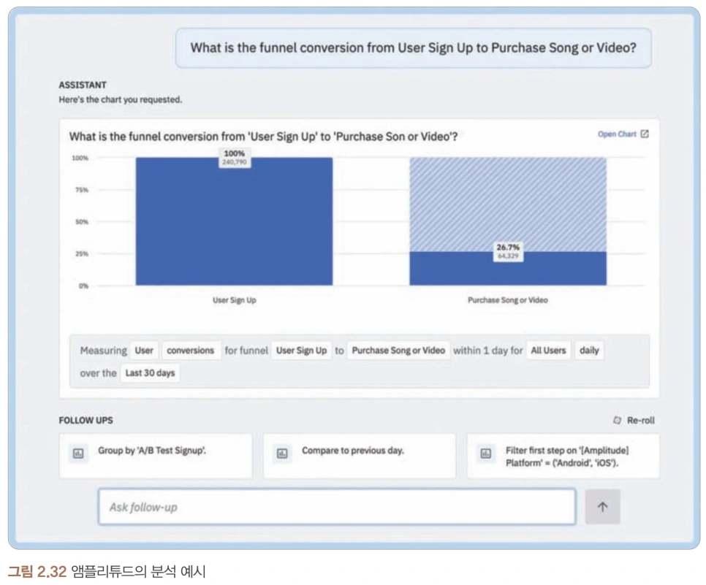
Task: Open the 'All Users' segment dropdown
Action: [548, 351]
